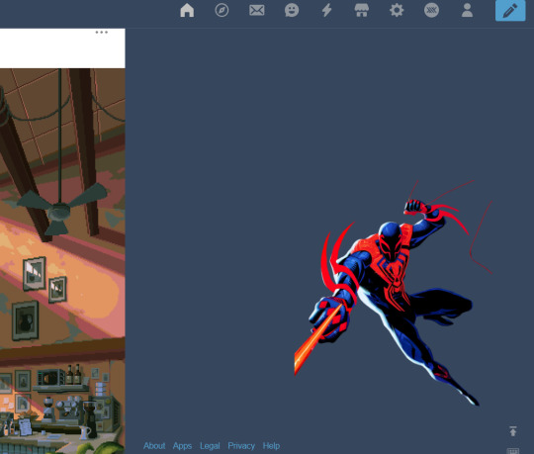The image size is (534, 454).
Task: Open the Legal footer link
Action: [210, 446]
